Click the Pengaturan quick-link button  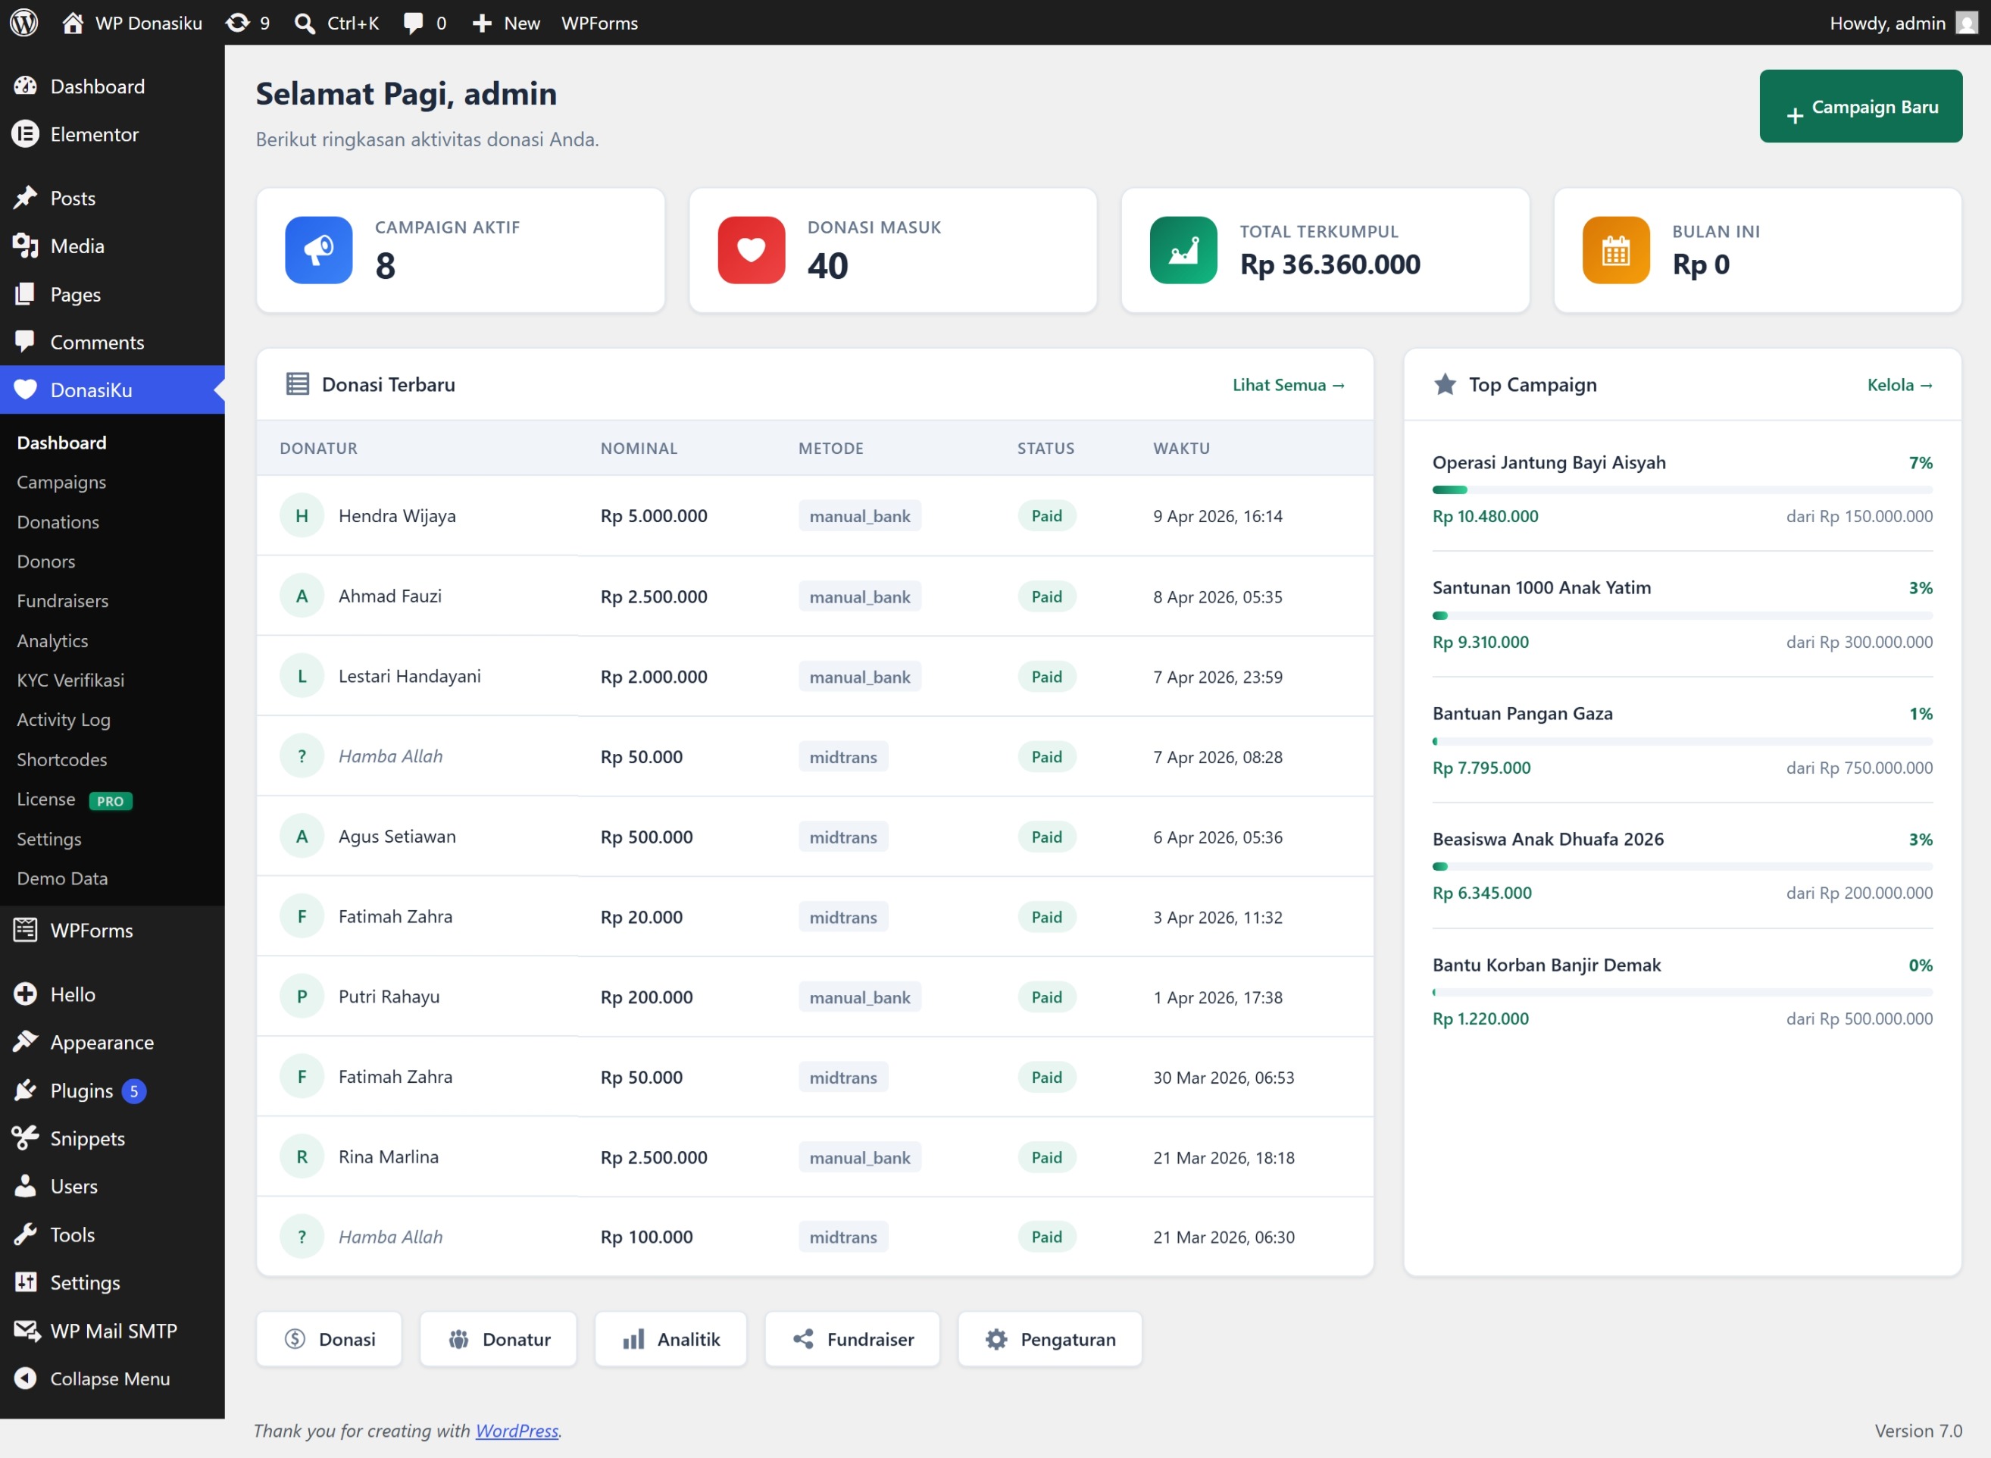click(1050, 1339)
